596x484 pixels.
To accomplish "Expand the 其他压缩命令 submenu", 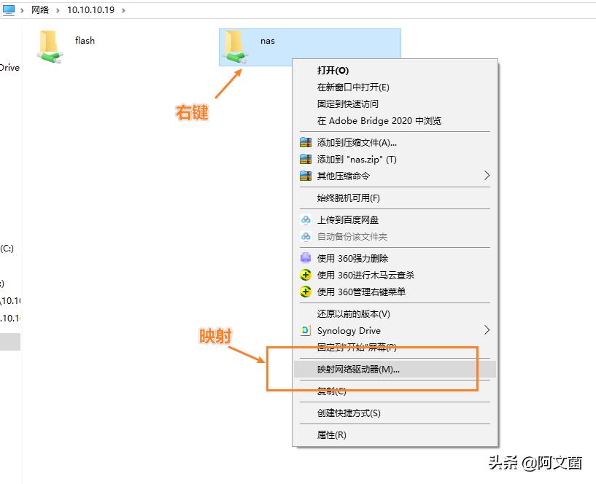I will 487,175.
